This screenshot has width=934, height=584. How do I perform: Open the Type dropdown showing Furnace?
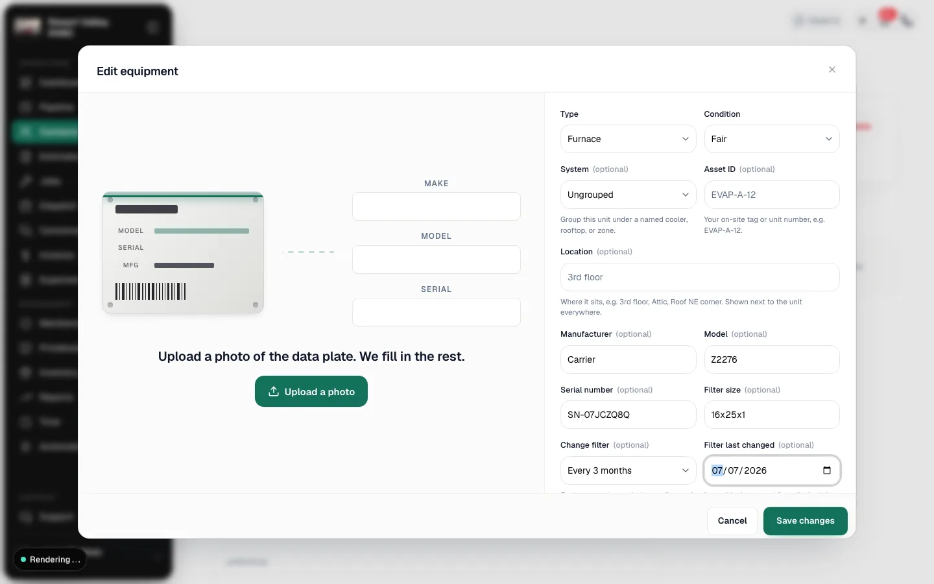coord(628,139)
